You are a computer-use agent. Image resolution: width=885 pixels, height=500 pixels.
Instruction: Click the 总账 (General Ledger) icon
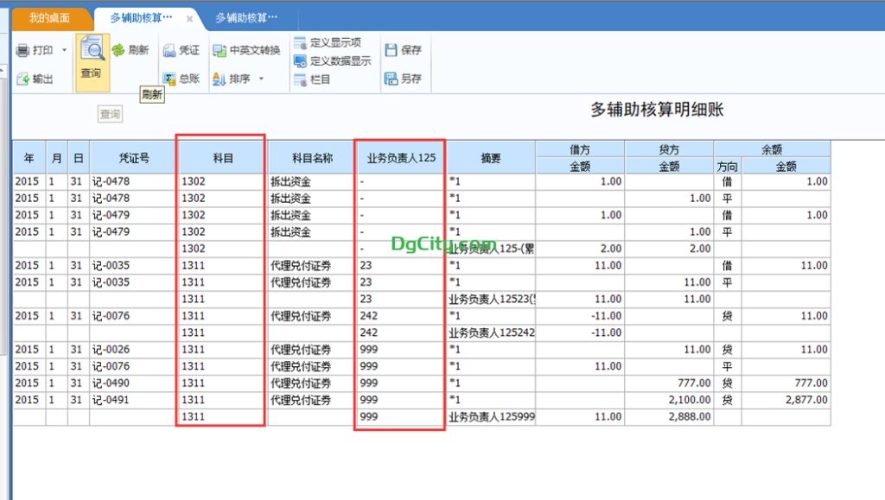pyautogui.click(x=170, y=79)
